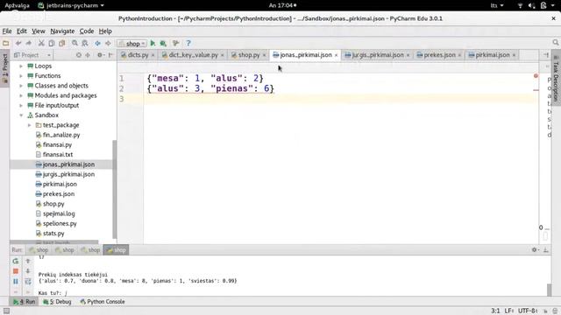Expand the Functions lesson
Viewport: 561px width, 315px height.
pos(21,76)
